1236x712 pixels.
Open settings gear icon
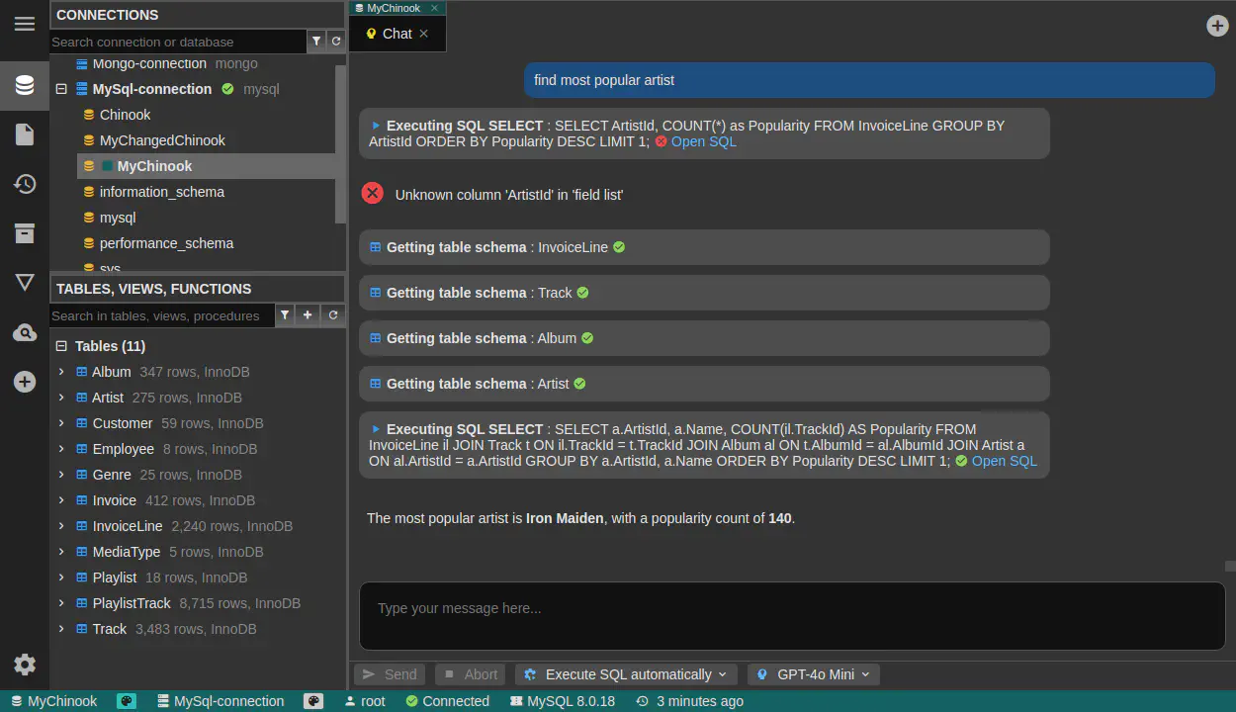point(25,665)
